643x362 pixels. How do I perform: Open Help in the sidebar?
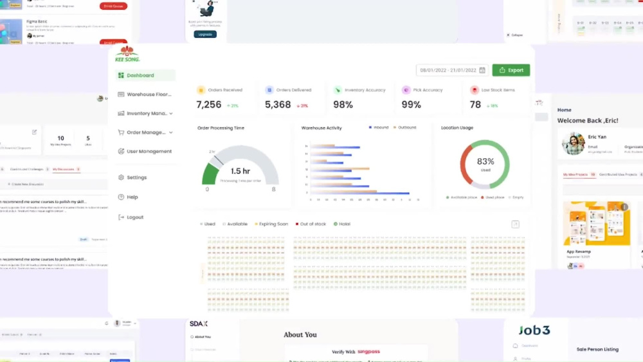129,197
